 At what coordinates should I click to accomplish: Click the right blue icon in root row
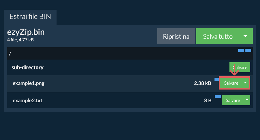coord(248,50)
